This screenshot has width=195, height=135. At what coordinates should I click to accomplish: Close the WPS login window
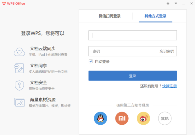click(x=192, y=3)
